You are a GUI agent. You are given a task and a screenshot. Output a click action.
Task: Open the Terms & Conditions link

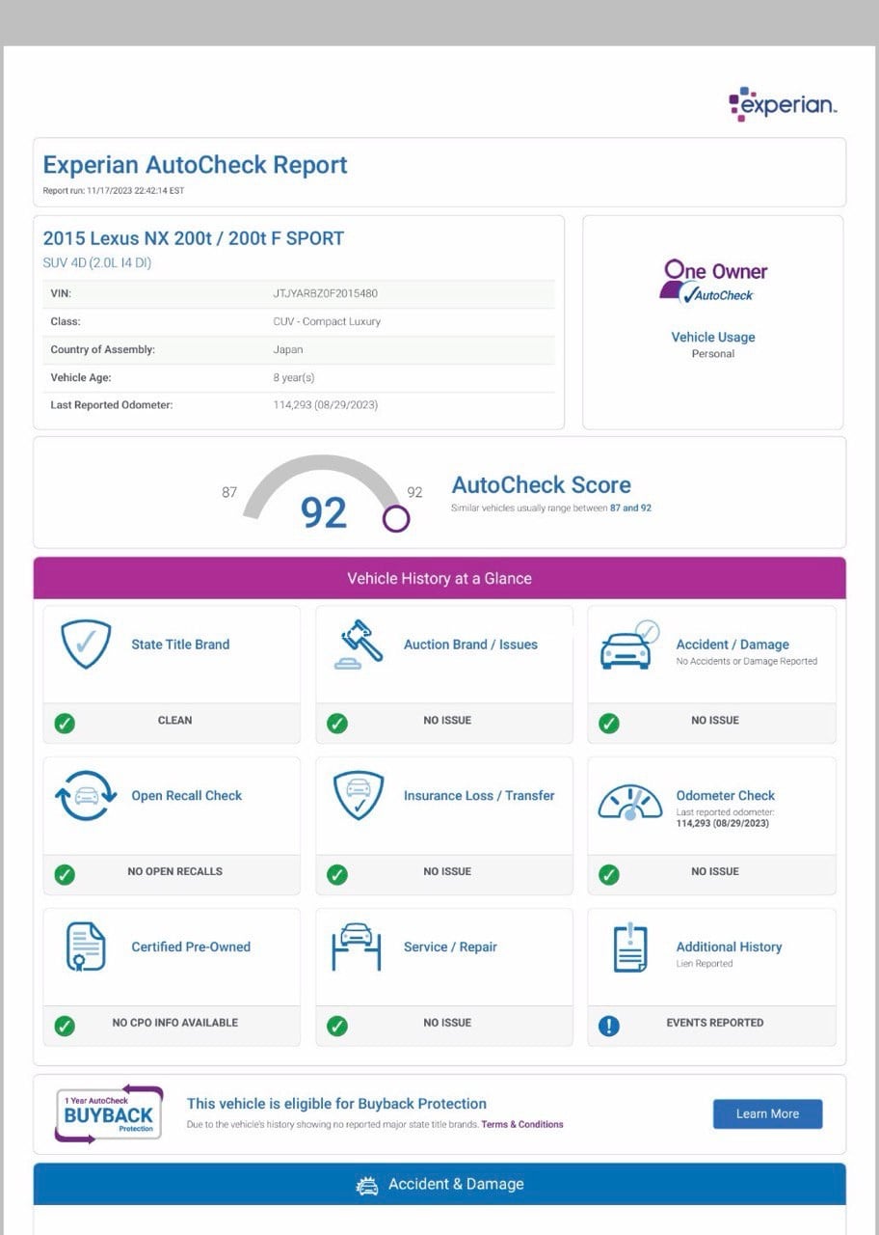coord(522,1124)
